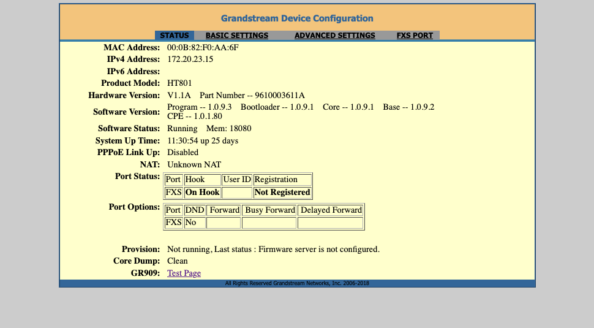Click Base 1.0.9.2 version text
Screen dimensions: 594x328
pos(408,107)
